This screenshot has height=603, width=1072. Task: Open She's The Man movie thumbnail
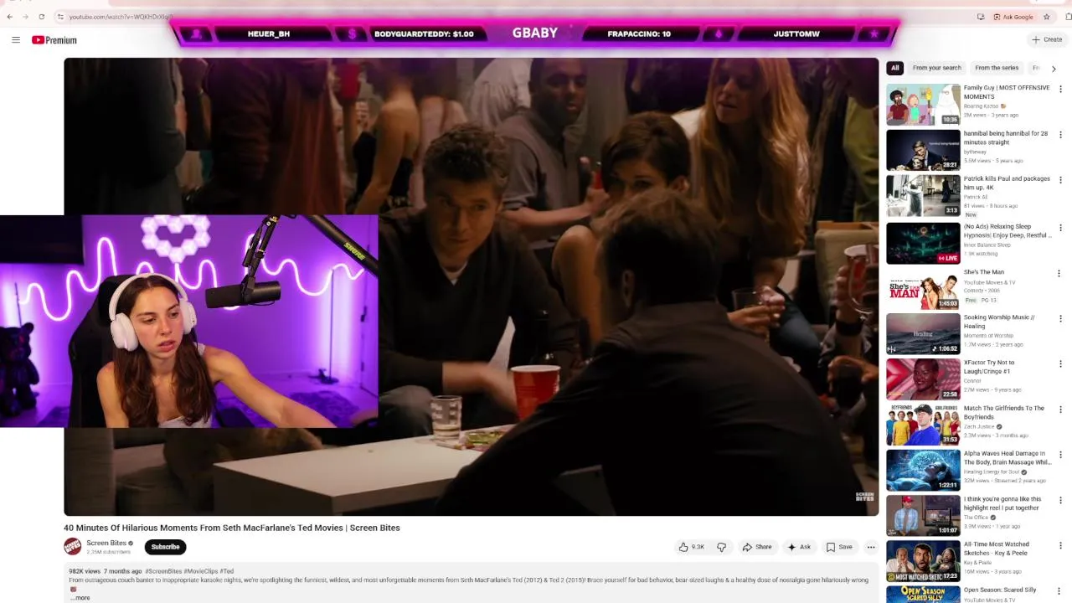coord(924,289)
